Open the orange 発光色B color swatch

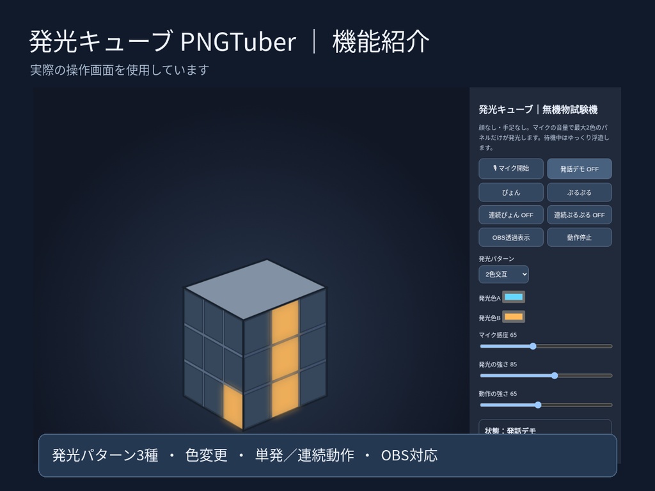pos(514,317)
